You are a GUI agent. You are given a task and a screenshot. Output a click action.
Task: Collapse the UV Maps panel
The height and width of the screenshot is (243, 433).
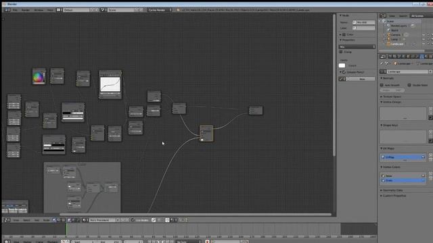[387, 148]
